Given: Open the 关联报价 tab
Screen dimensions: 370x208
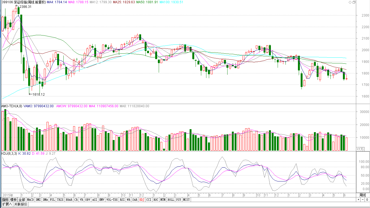Looking at the screenshot, I should (x=21, y=204).
